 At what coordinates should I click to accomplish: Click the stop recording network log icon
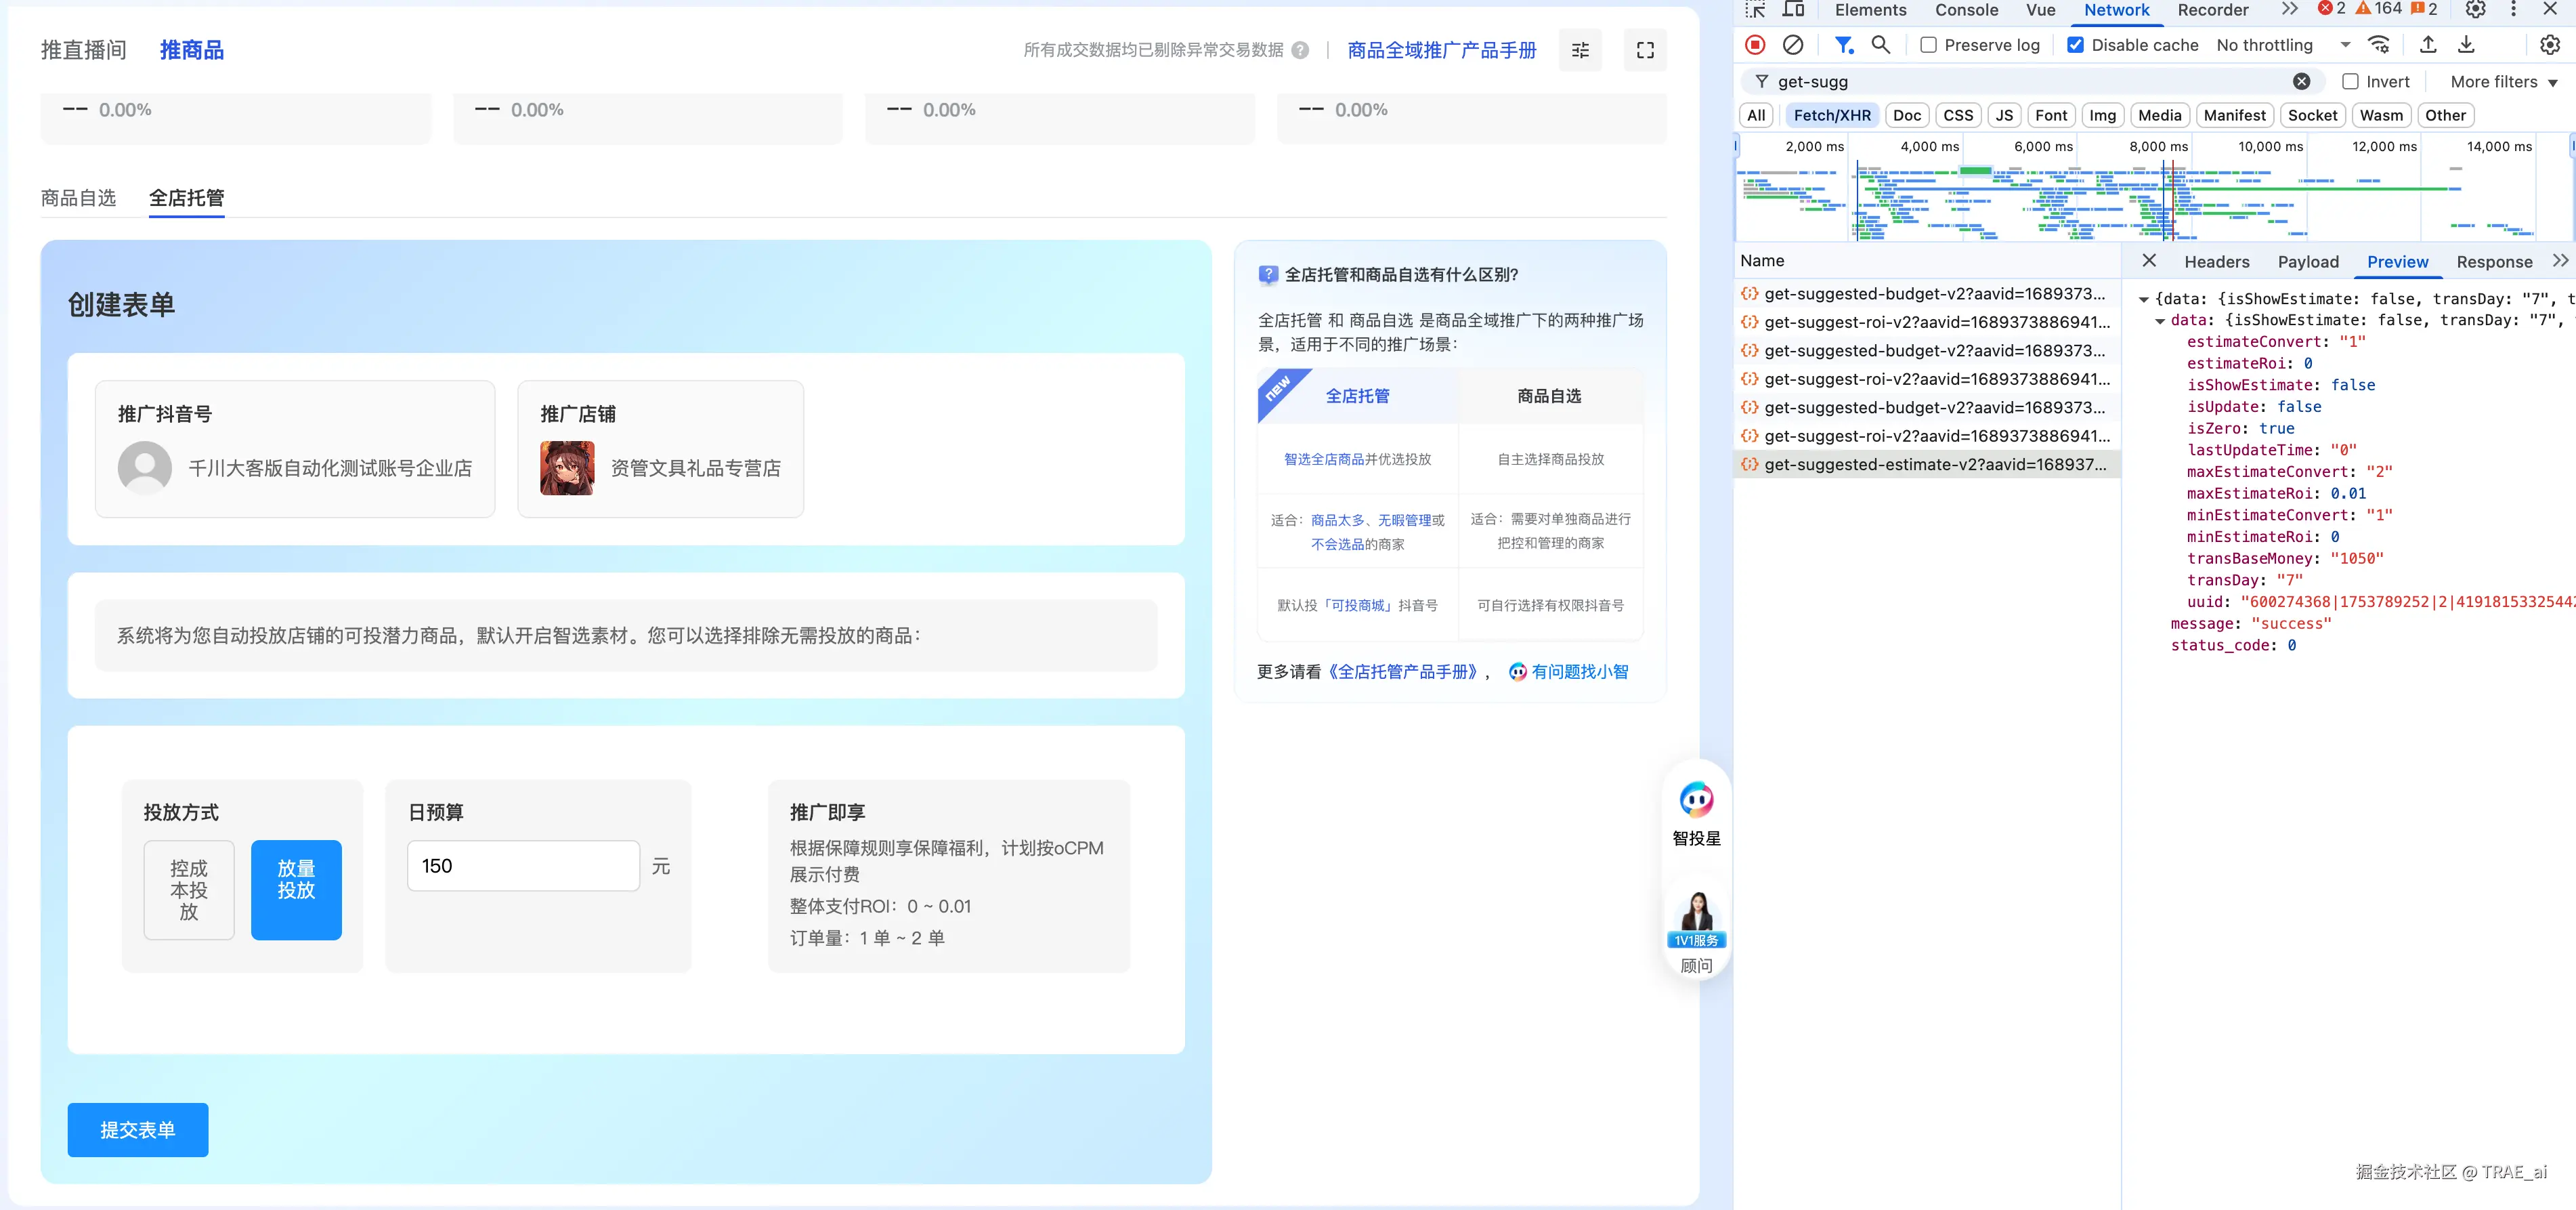(1754, 45)
